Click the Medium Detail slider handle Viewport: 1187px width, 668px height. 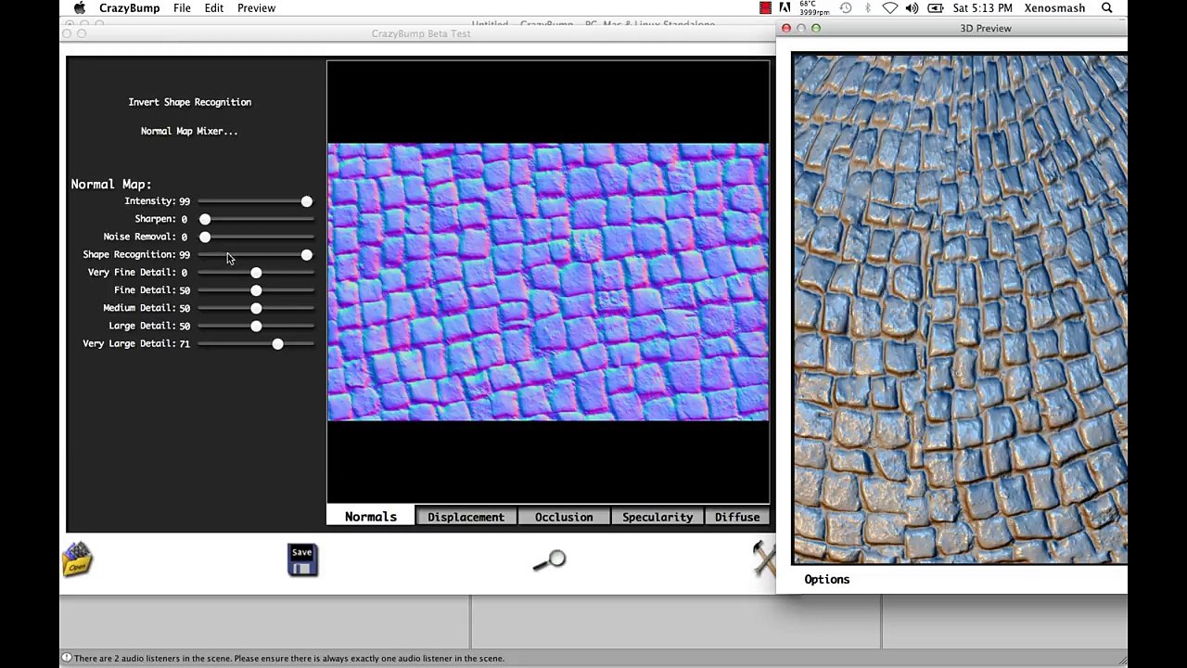point(256,308)
